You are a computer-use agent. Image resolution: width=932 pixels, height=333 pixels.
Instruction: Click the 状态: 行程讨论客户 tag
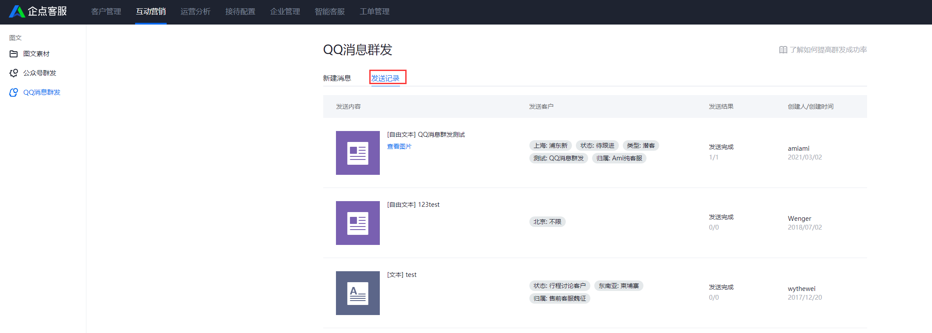pyautogui.click(x=560, y=286)
